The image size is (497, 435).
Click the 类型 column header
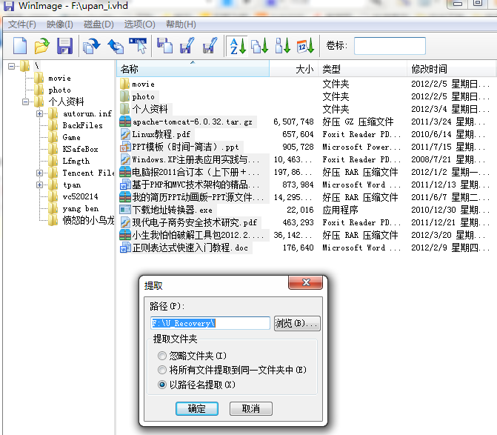tap(363, 69)
